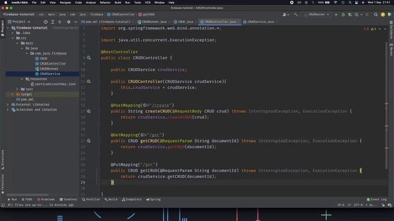Click the gutter icon beside first getCRUD method
This screenshot has width=394, height=221.
pos(89,141)
